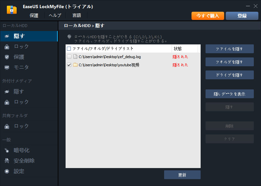Click the padlock icon under 外付けメディア
The image size is (261, 186).
pyautogui.click(x=7, y=102)
